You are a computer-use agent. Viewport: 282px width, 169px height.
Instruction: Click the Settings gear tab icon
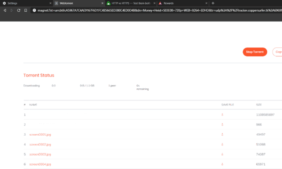(4, 3)
